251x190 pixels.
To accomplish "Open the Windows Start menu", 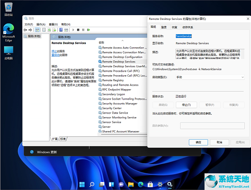I will pyautogui.click(x=83, y=185).
